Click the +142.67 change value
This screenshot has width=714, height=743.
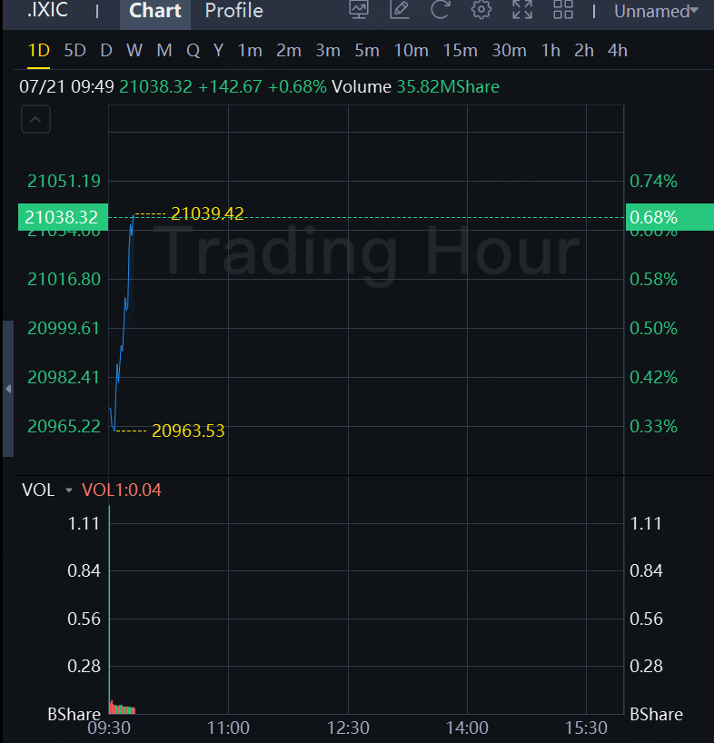(x=230, y=86)
